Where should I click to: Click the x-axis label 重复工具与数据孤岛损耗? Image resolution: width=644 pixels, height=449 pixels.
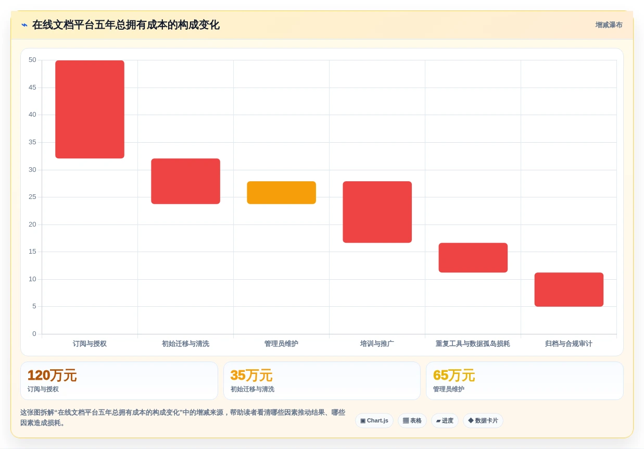coord(473,344)
